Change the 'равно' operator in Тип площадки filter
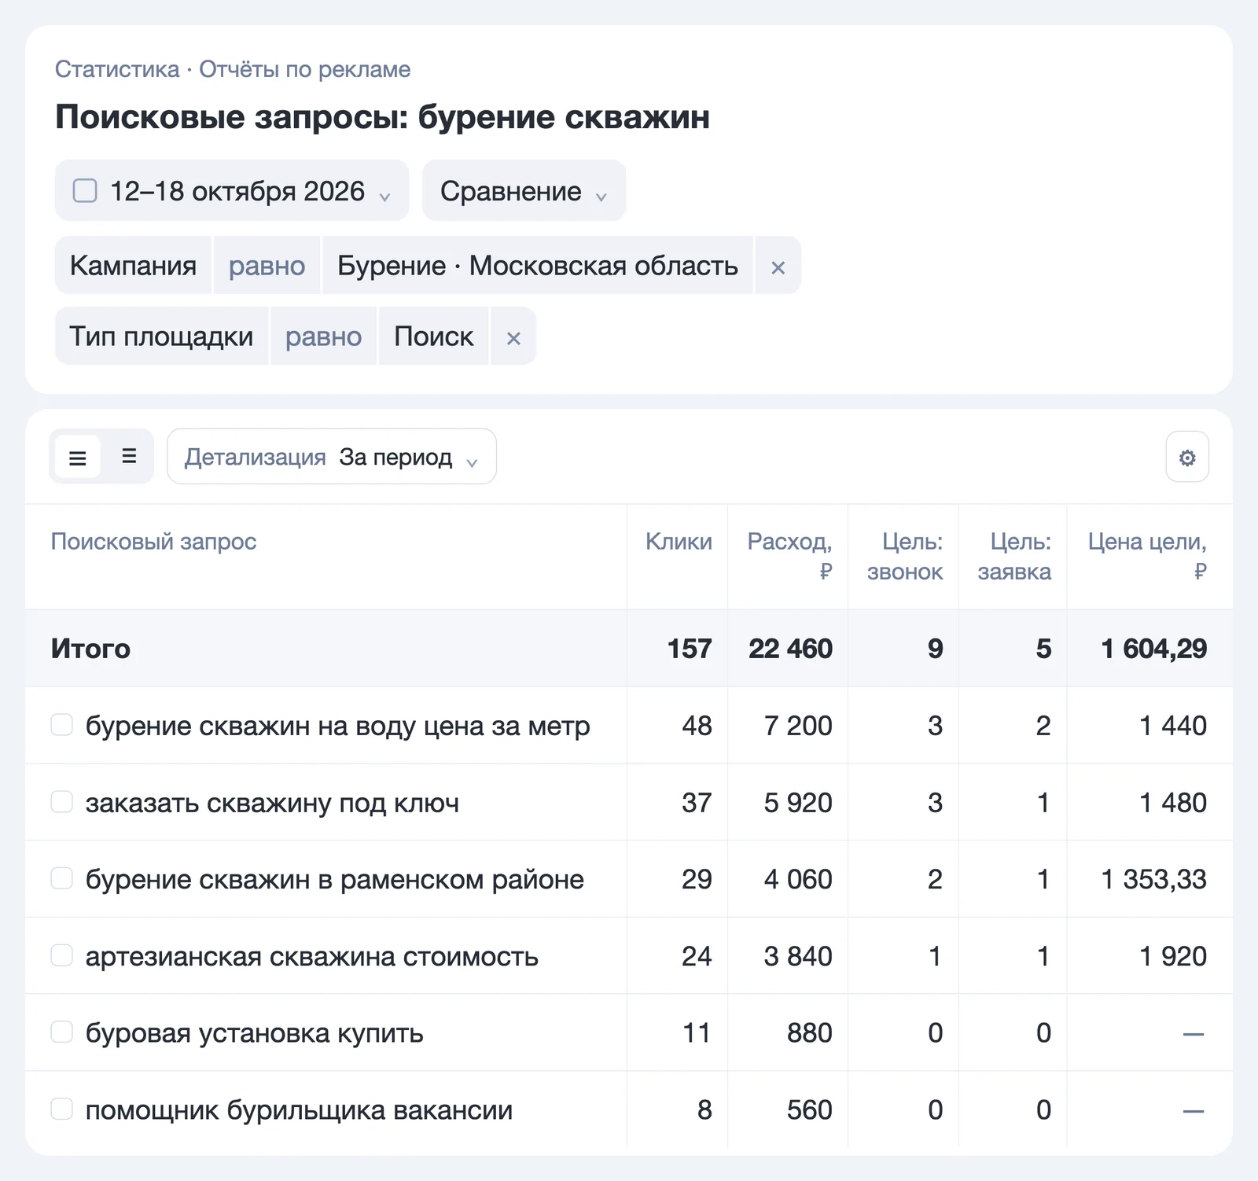 (x=323, y=337)
